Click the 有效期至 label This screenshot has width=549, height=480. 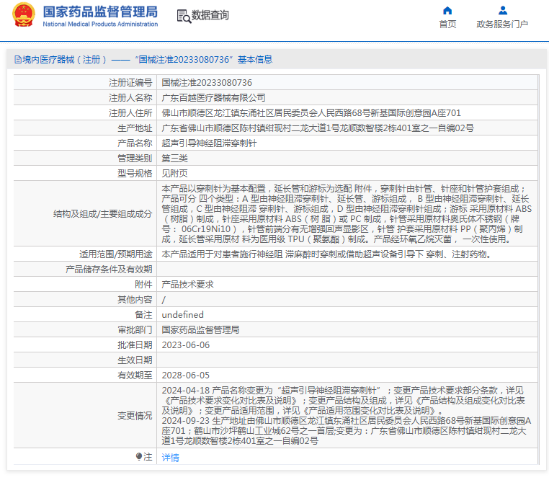pos(135,375)
